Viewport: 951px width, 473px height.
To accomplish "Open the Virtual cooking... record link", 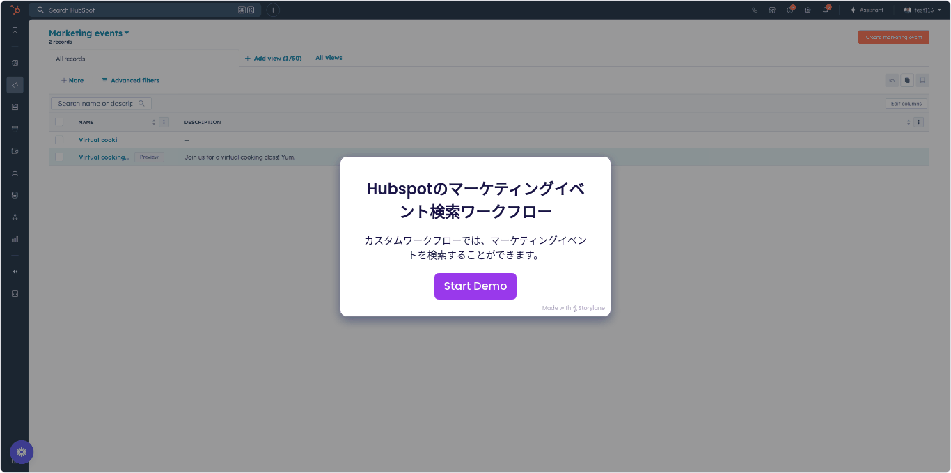I will pyautogui.click(x=104, y=157).
